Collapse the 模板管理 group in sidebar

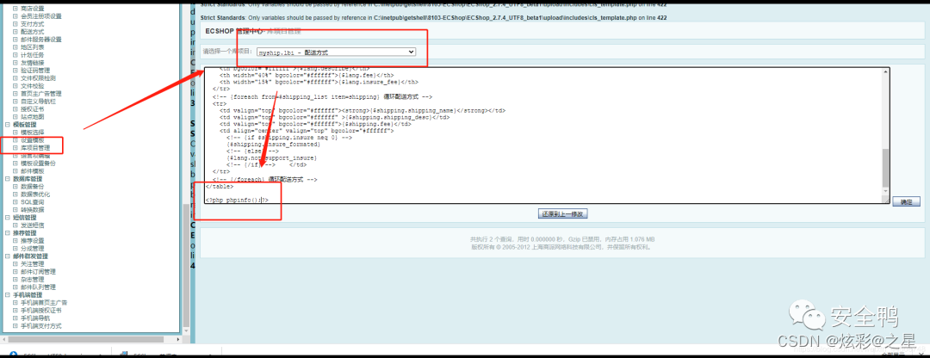click(8, 125)
